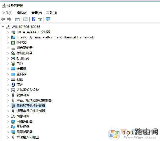
Task: Click the blue Help question mark icon
Action: (34, 19)
